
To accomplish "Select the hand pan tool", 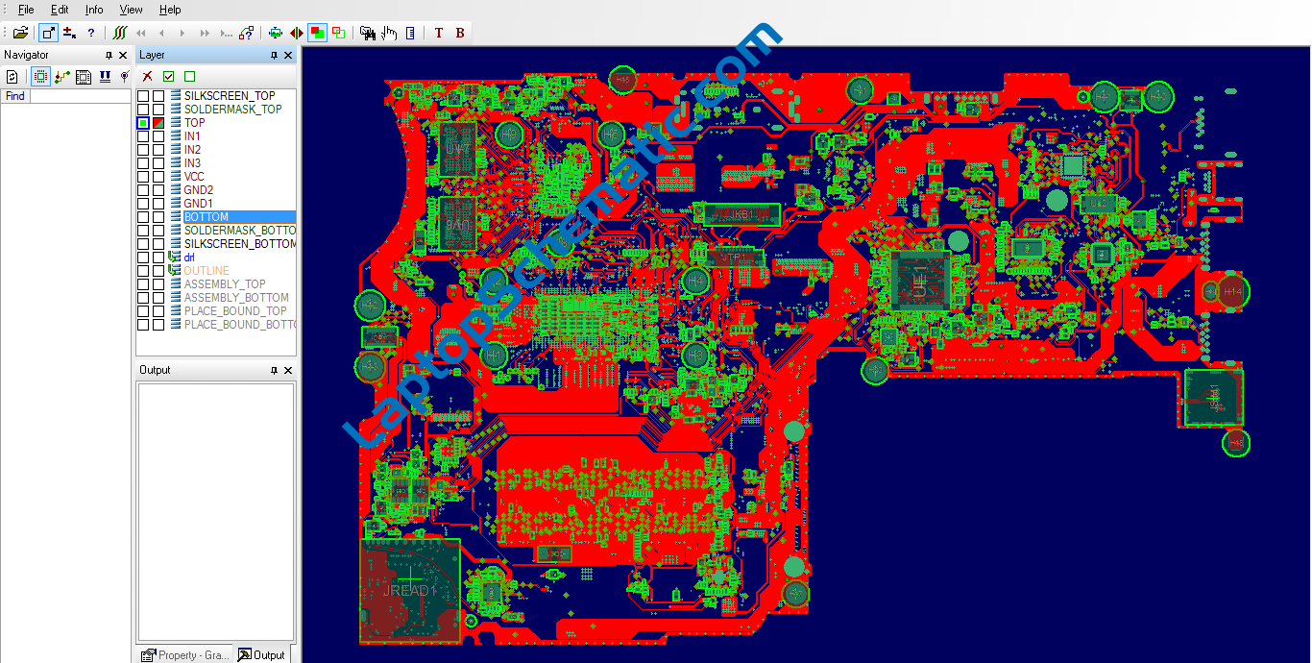I will (x=389, y=33).
